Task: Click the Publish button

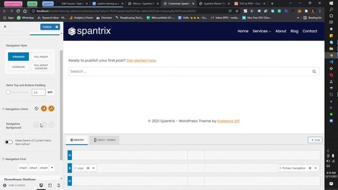Action: tap(47, 27)
